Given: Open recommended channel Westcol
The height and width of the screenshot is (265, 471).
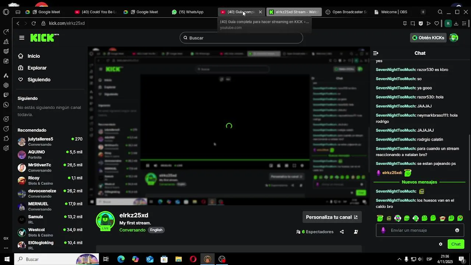Looking at the screenshot, I should (50, 232).
